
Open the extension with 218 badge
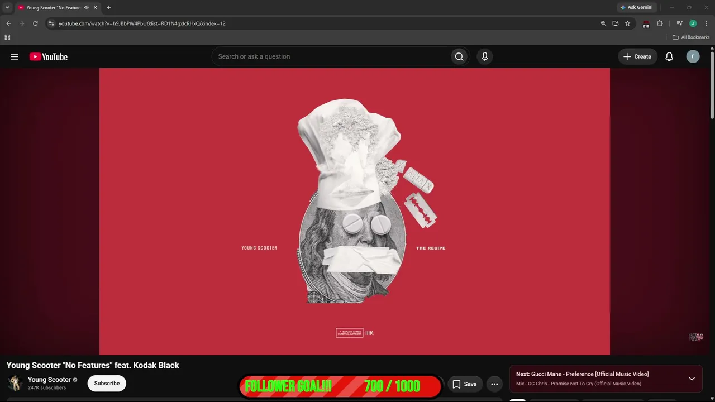click(x=646, y=23)
